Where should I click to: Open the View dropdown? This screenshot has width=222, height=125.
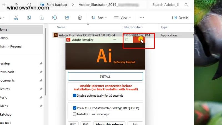(x=121, y=18)
